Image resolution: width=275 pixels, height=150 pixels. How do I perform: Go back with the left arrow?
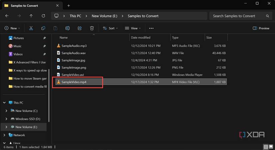tap(7, 16)
